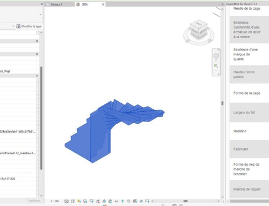
Task: Open the 1:100 view scale selector
Action: tap(54, 201)
